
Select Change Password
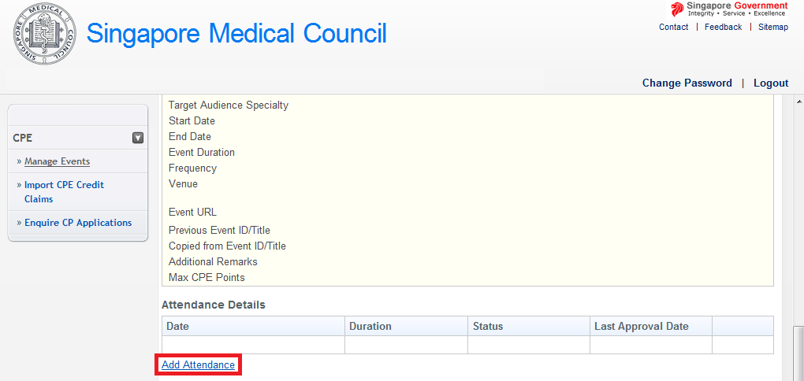point(687,83)
